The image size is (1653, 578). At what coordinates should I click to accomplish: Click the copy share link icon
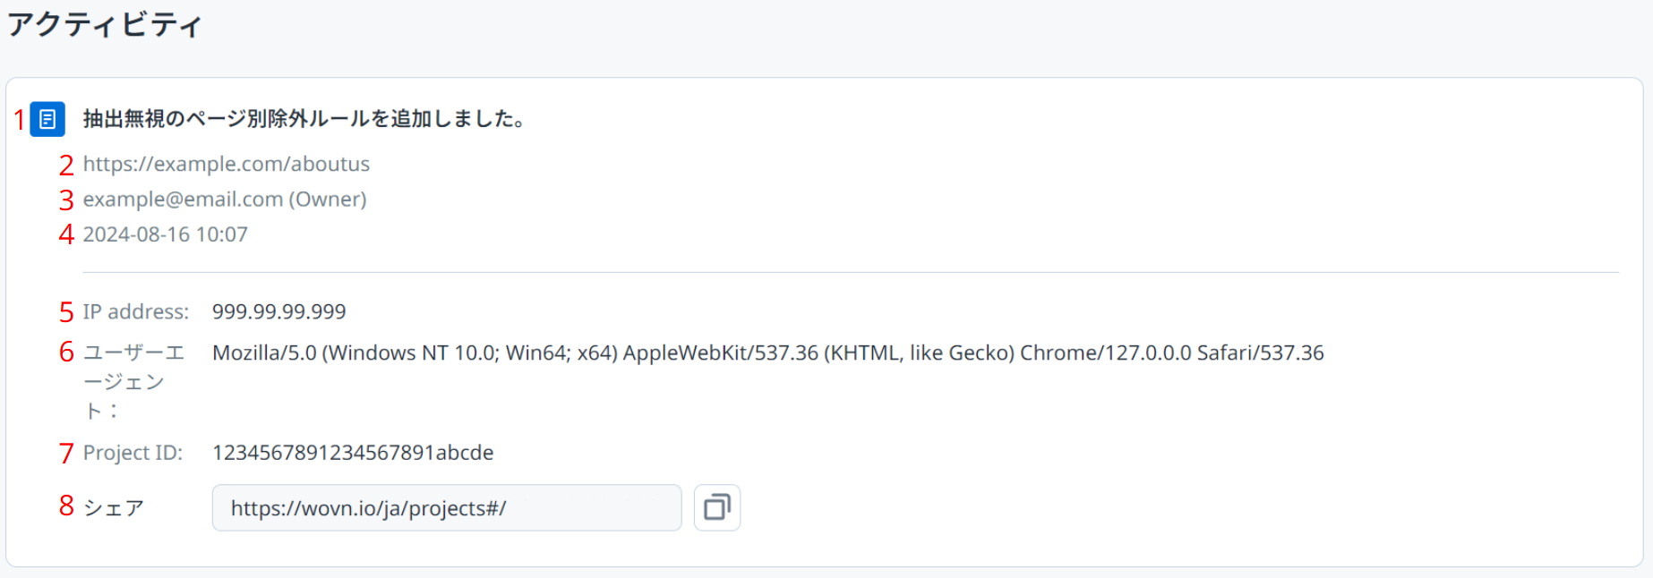coord(717,507)
